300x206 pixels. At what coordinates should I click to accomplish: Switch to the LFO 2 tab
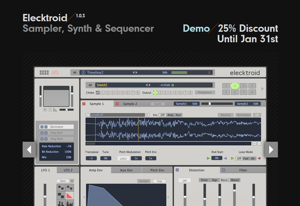(x=68, y=170)
